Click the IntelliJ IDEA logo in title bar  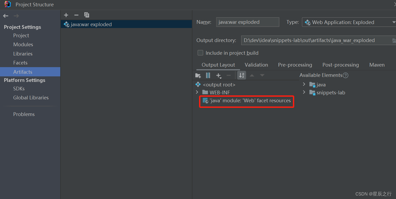click(8, 4)
